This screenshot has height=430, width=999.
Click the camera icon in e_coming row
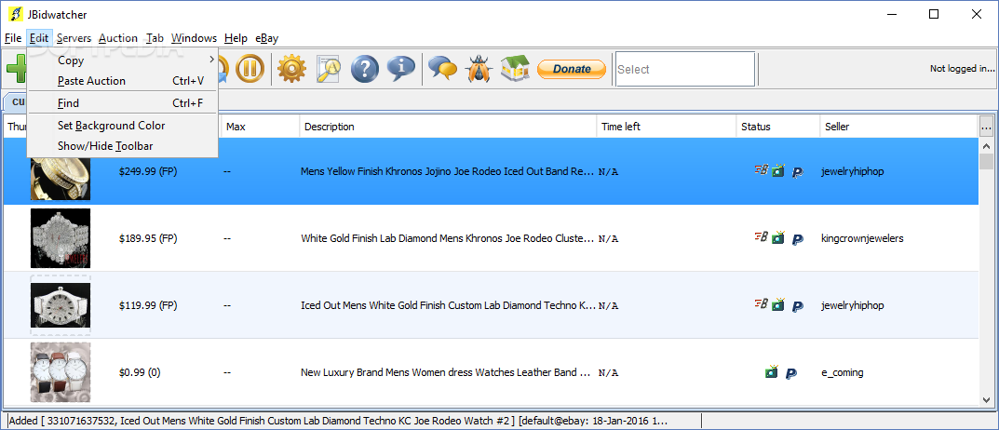coord(772,371)
